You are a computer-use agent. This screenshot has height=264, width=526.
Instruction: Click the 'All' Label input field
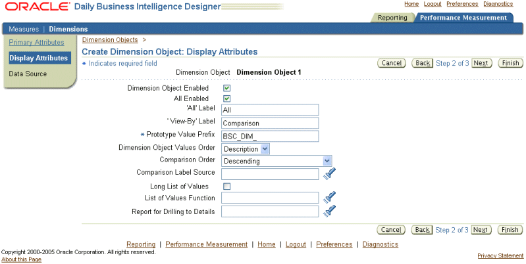tap(270, 110)
